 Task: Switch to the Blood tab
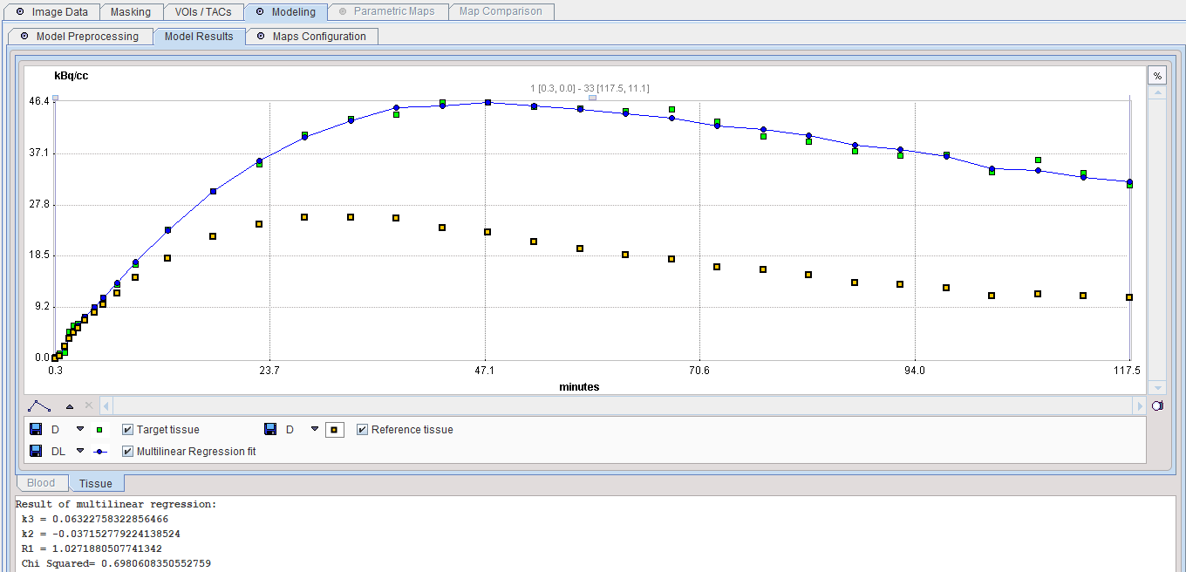[x=41, y=483]
